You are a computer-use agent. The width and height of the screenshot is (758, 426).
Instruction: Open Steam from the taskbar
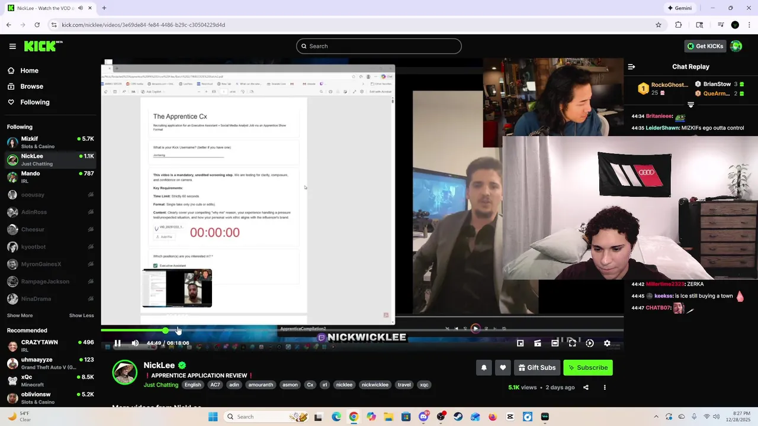(458, 417)
